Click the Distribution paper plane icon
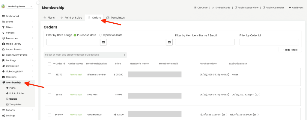Screen dimensions: 307x120 3,66
